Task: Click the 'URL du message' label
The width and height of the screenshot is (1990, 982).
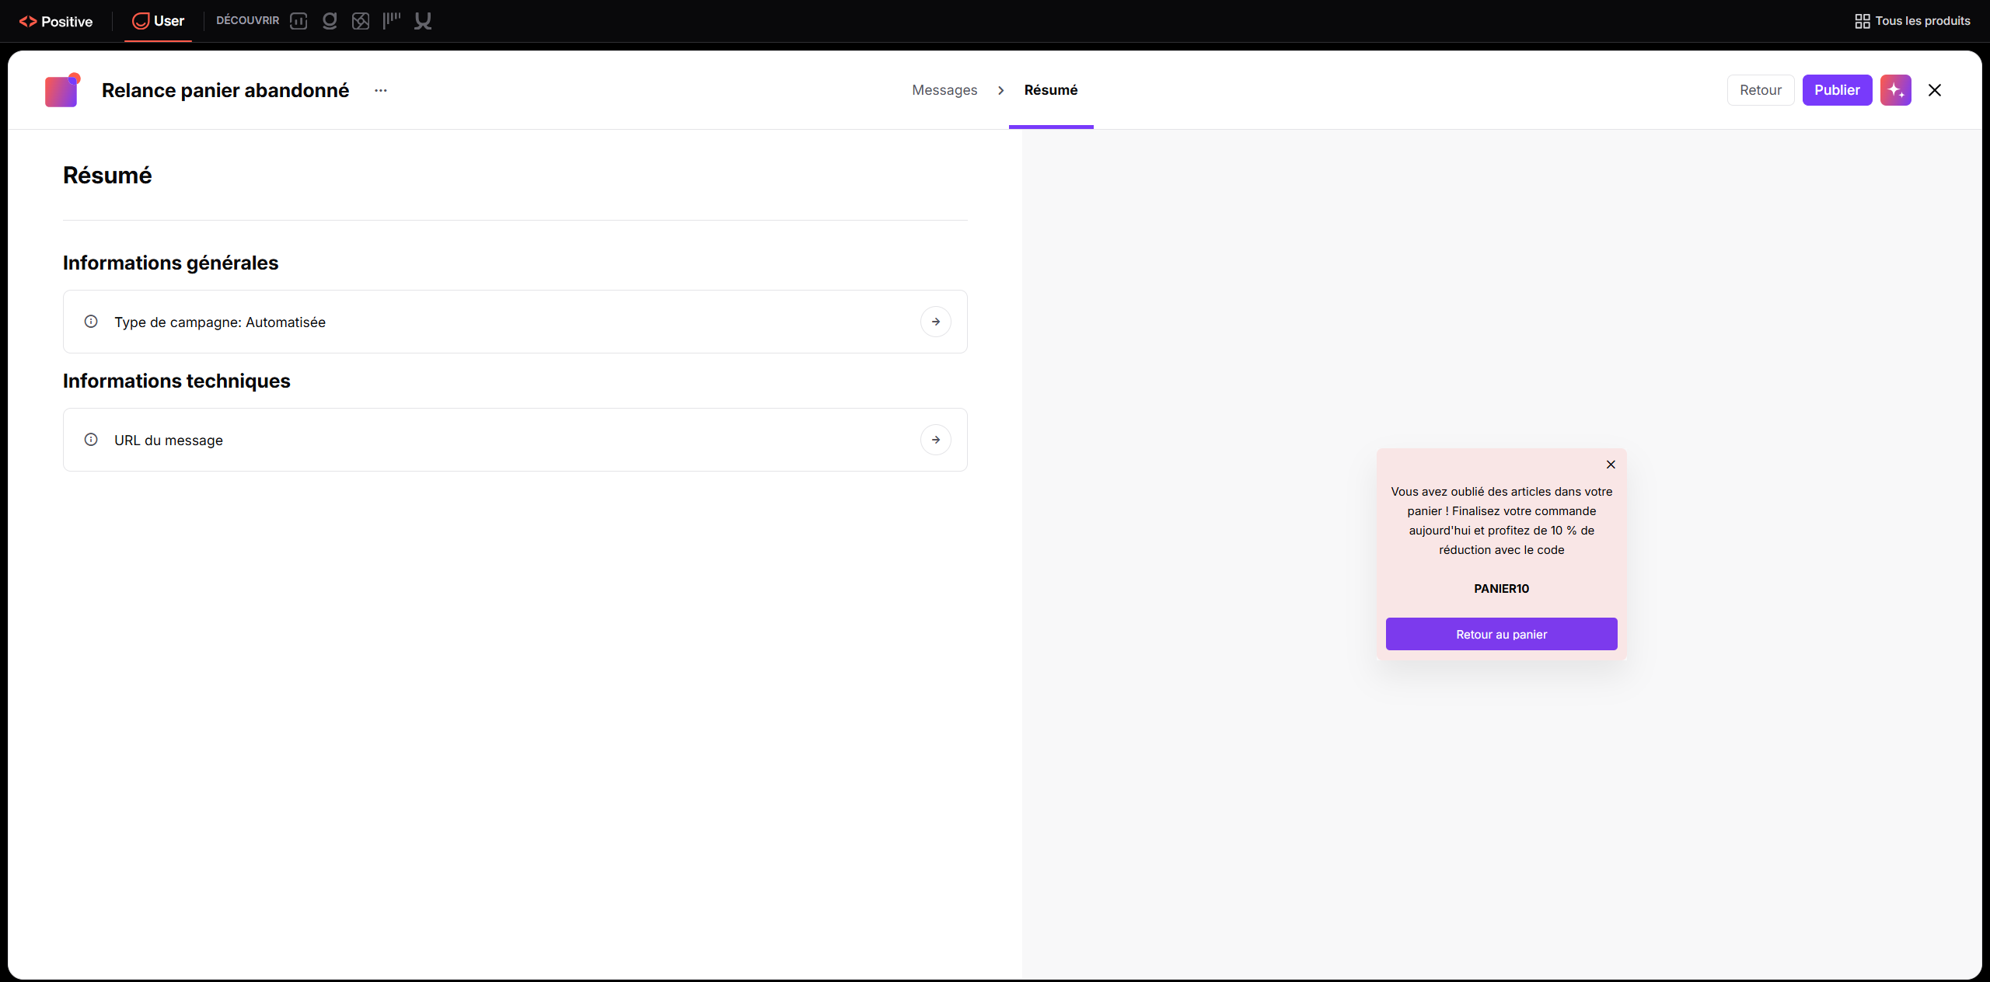Action: 169,441
